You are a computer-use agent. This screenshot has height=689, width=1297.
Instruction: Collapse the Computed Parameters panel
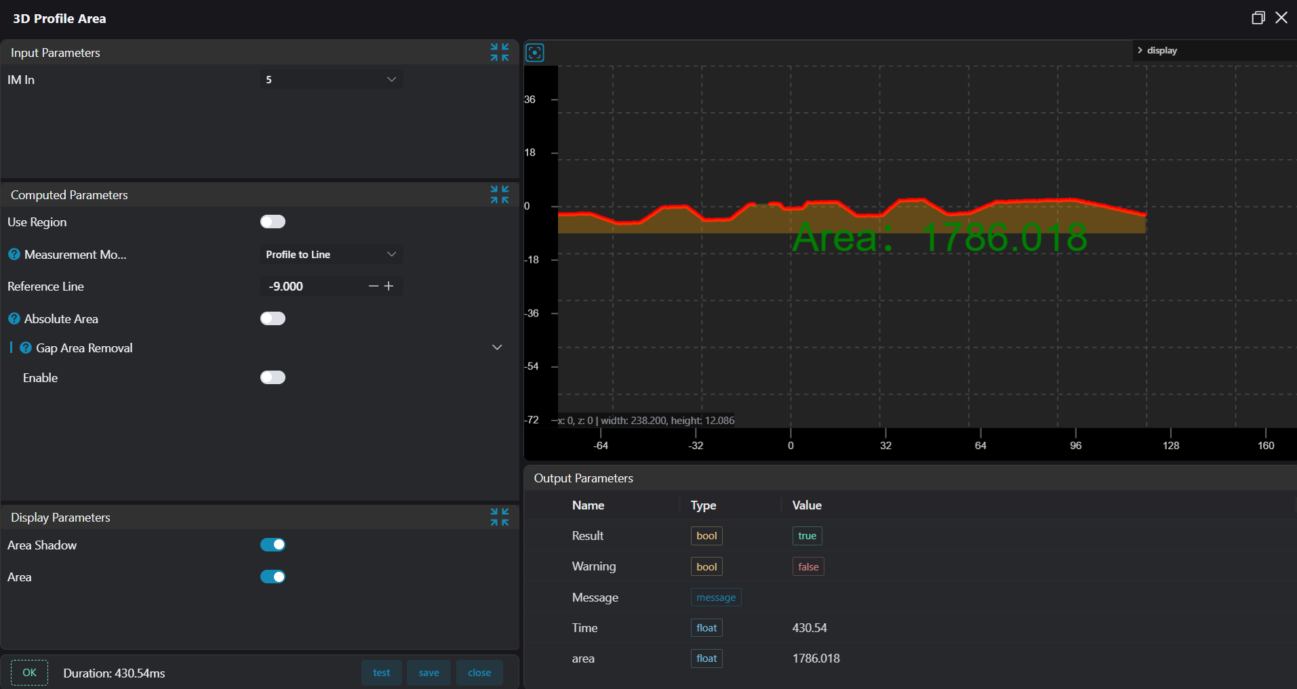(500, 194)
